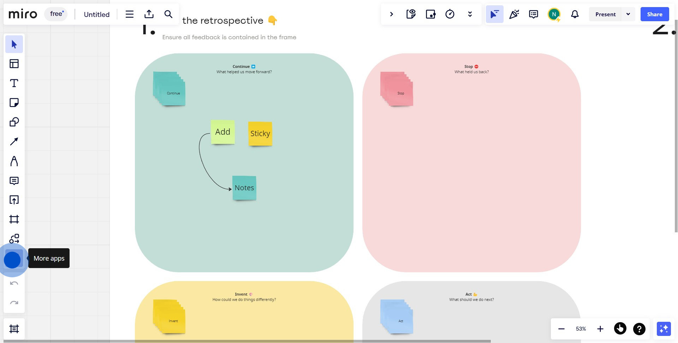Toggle navigation mode hand button
The image size is (678, 343).
pos(620,329)
